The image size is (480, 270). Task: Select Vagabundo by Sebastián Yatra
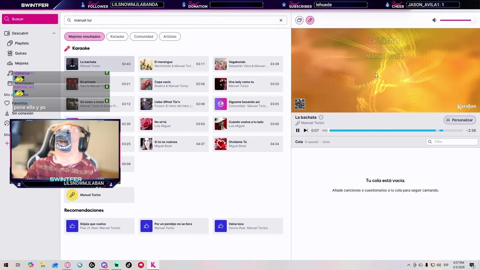248,64
